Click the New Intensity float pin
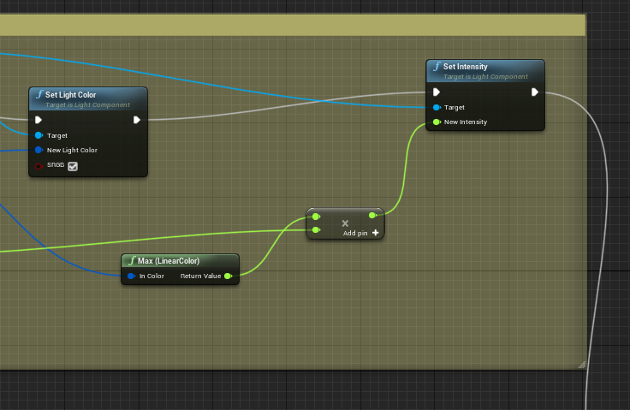Viewport: 630px width, 410px height. 437,122
